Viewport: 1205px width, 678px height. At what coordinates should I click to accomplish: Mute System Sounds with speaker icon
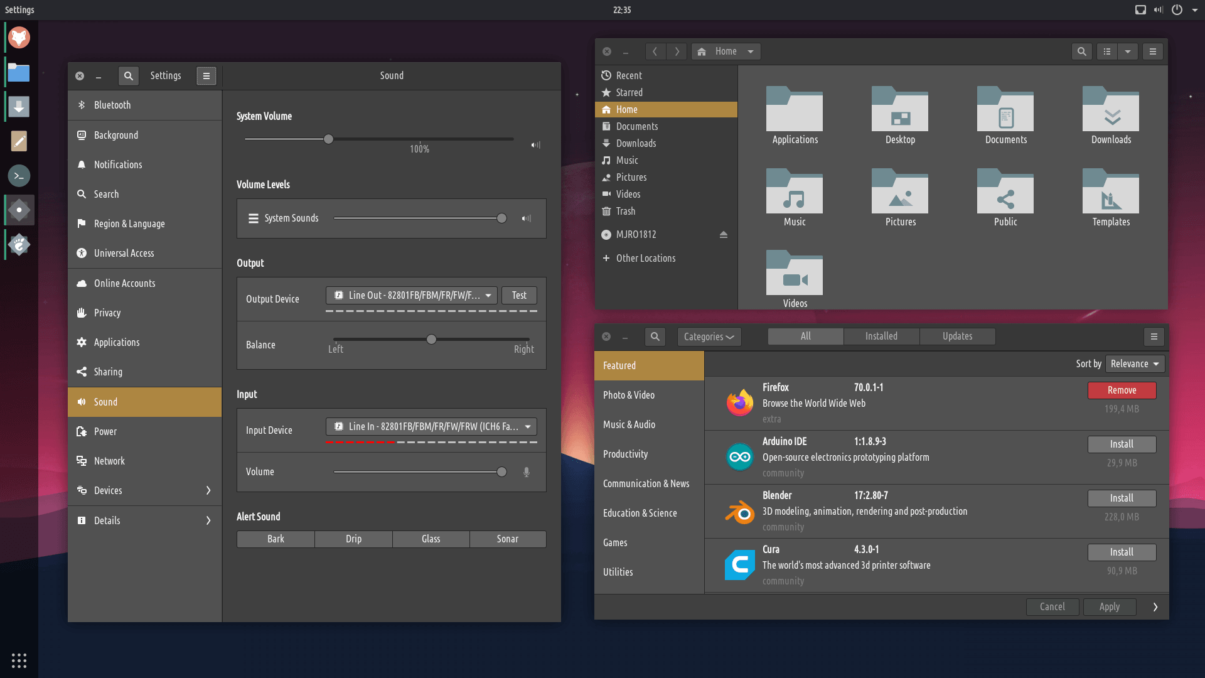point(526,218)
